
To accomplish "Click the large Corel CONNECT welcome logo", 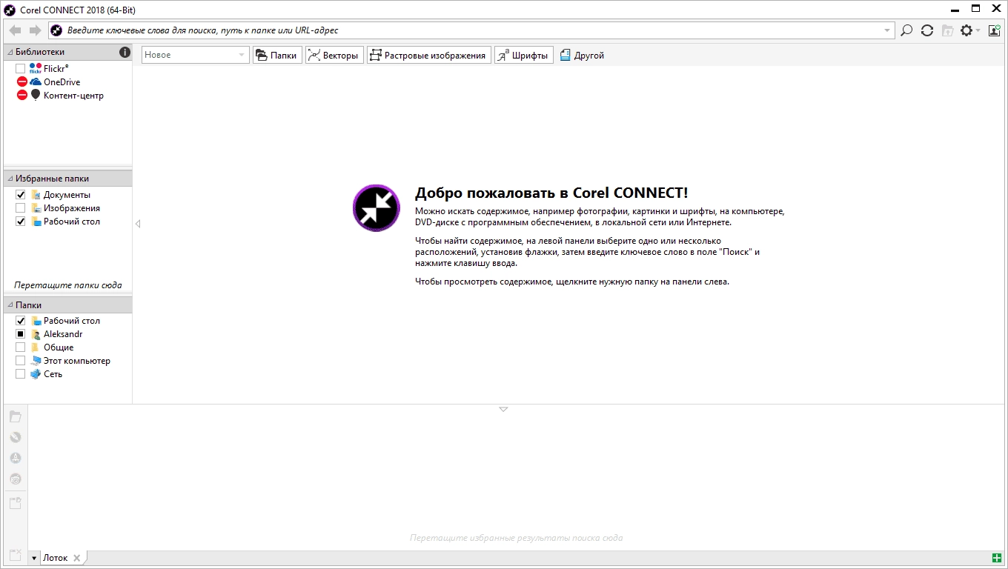I will pyautogui.click(x=377, y=208).
